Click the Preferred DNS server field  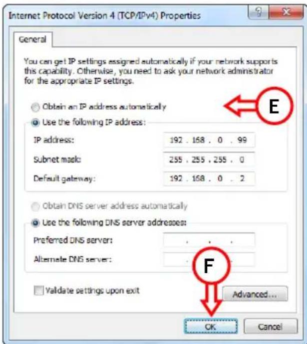(x=209, y=240)
